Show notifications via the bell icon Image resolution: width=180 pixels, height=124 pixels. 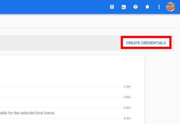click(x=147, y=7)
